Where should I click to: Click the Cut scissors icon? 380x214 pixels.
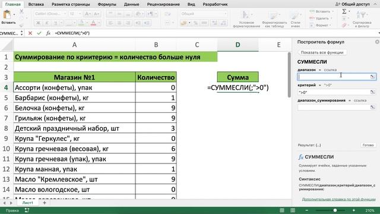pyautogui.click(x=21, y=11)
